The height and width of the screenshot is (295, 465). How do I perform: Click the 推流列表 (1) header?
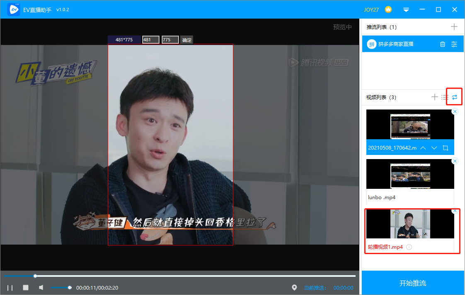[x=381, y=27]
